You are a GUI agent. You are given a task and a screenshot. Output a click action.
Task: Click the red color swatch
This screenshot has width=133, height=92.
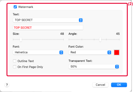[117, 52]
